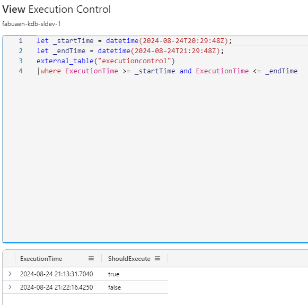Click line number 3 in gutter
Image resolution: width=308 pixels, height=305 pixels.
coord(21,61)
